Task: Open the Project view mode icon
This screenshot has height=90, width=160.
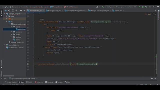Action: [x=5, y=10]
